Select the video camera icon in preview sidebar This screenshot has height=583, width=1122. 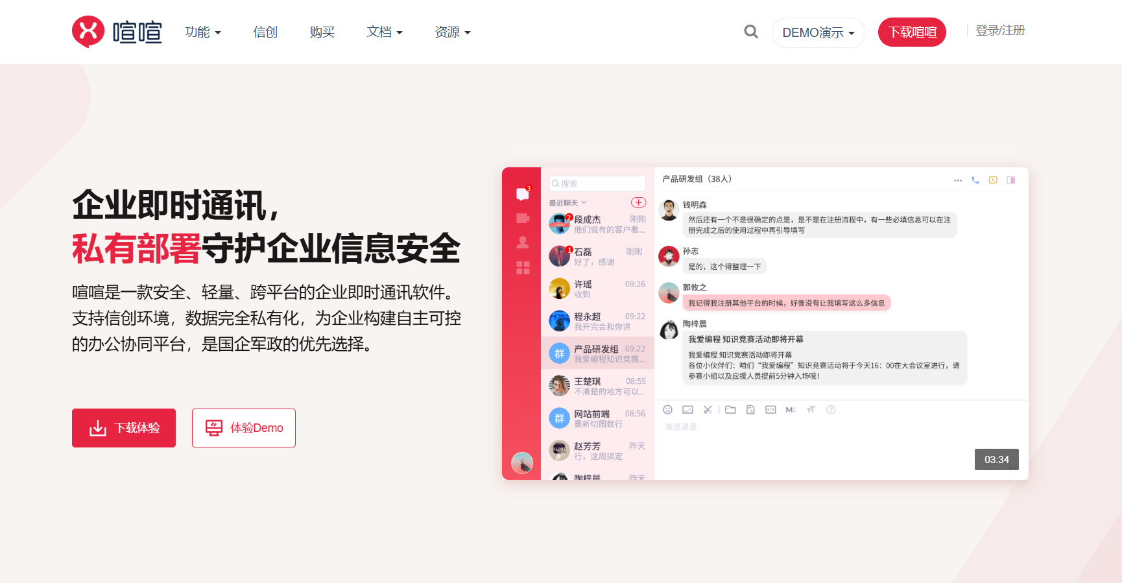[523, 219]
